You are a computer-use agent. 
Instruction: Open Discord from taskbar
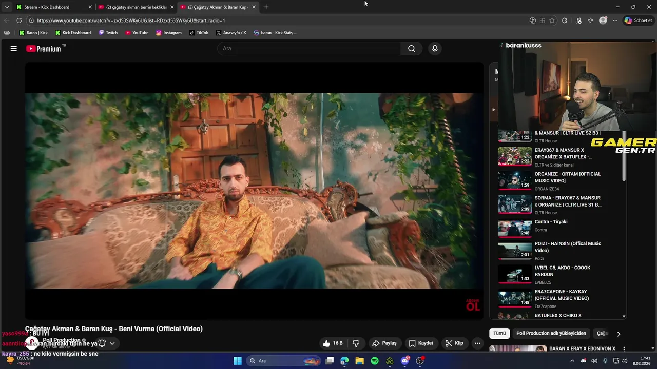(x=405, y=361)
